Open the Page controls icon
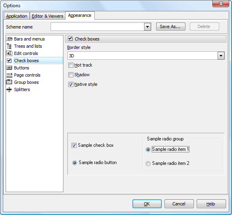The height and width of the screenshot is (215, 232). [x=9, y=75]
